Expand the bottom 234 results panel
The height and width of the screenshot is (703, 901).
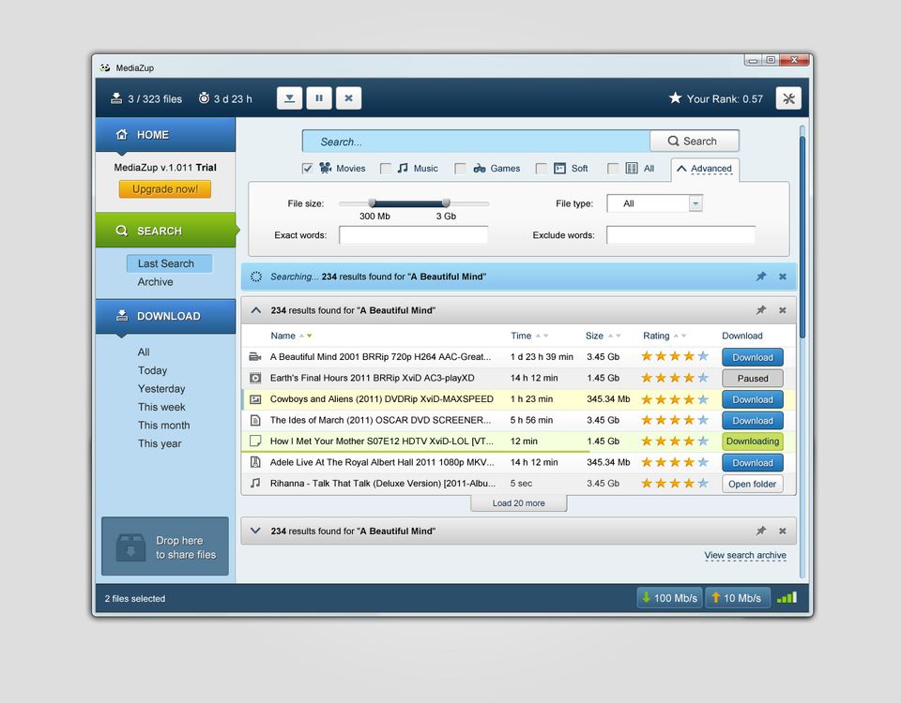[x=256, y=531]
